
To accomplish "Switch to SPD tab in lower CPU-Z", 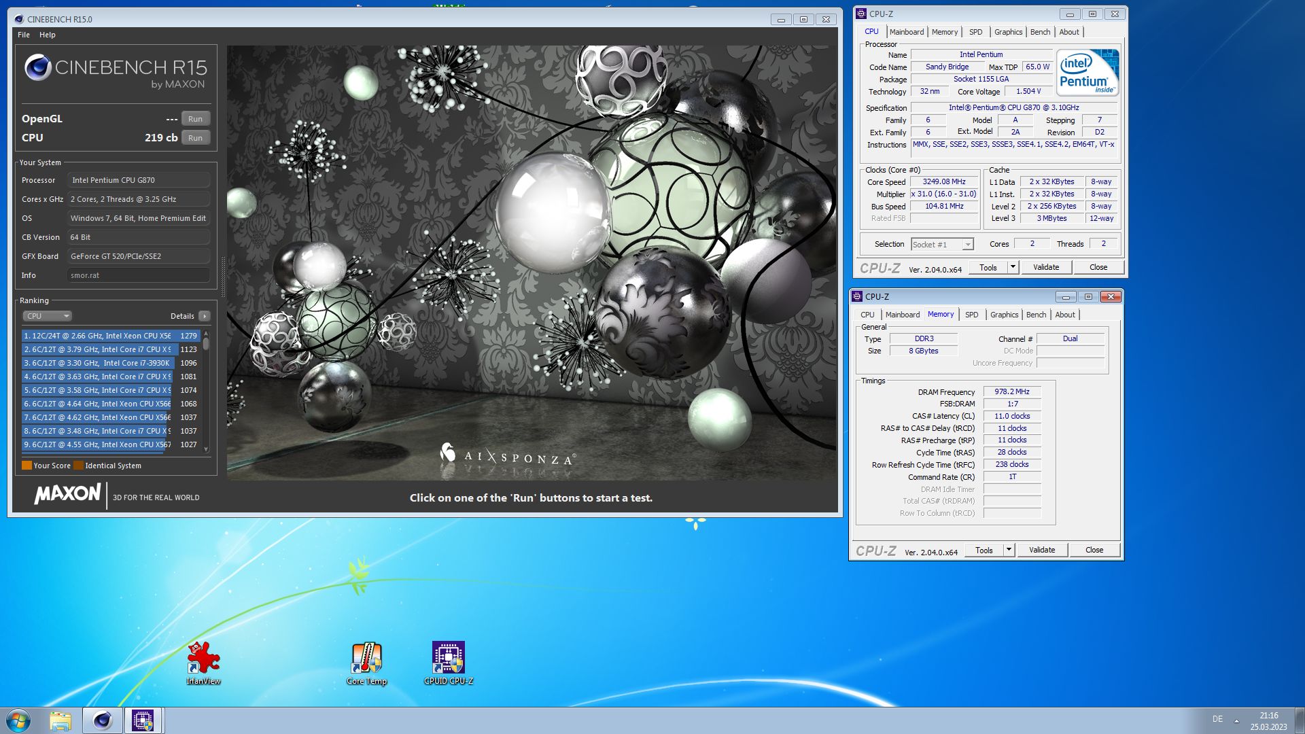I will (x=971, y=315).
